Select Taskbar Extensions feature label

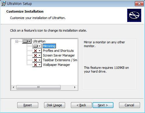pyautogui.click(x=60, y=60)
